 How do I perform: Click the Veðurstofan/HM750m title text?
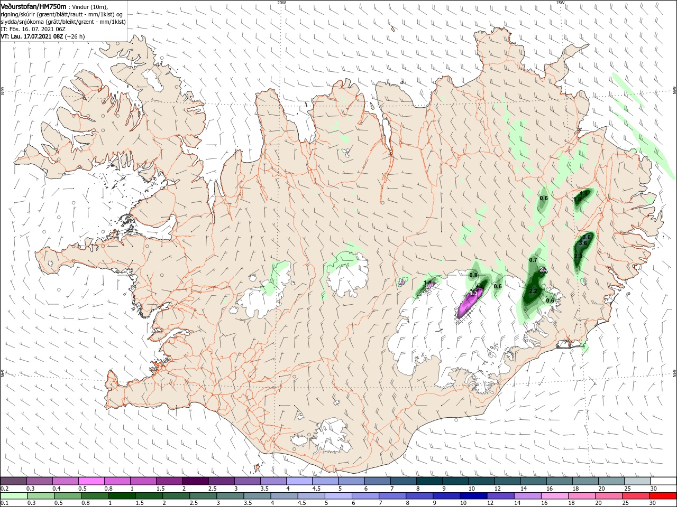click(33, 6)
